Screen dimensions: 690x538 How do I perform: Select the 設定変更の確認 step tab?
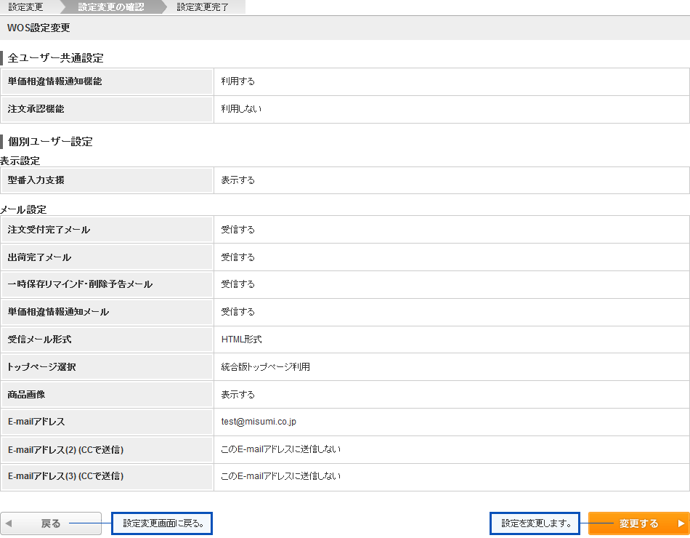[x=110, y=7]
